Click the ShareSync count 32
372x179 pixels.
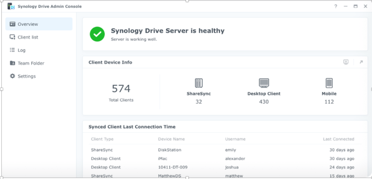click(x=199, y=102)
